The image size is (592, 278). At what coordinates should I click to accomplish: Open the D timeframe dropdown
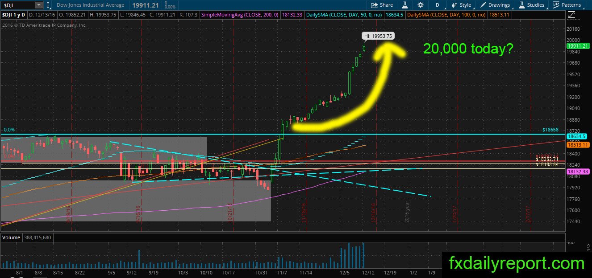click(438, 5)
